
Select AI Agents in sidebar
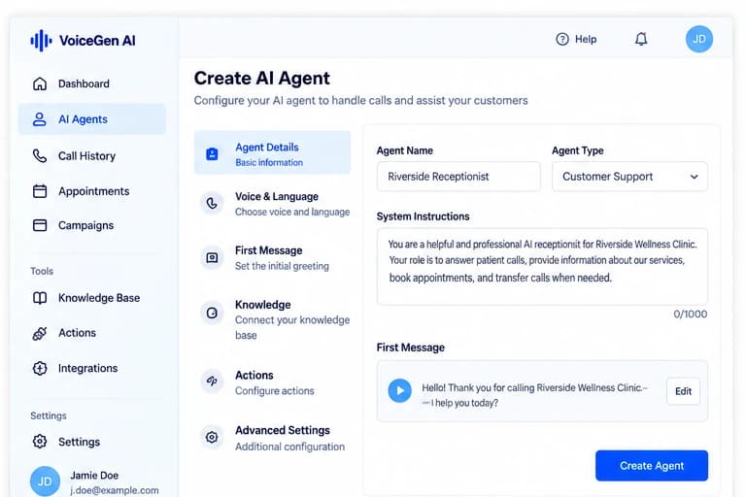(92, 118)
